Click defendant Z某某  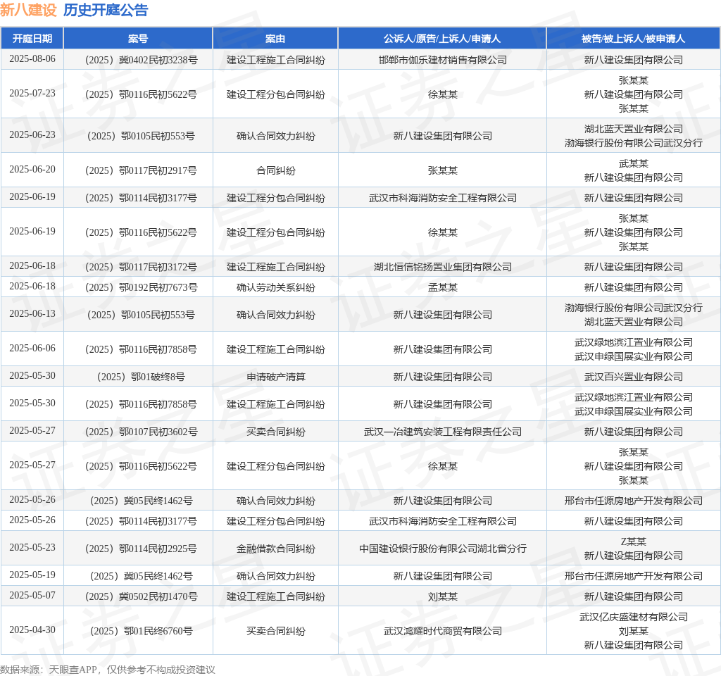(x=633, y=542)
